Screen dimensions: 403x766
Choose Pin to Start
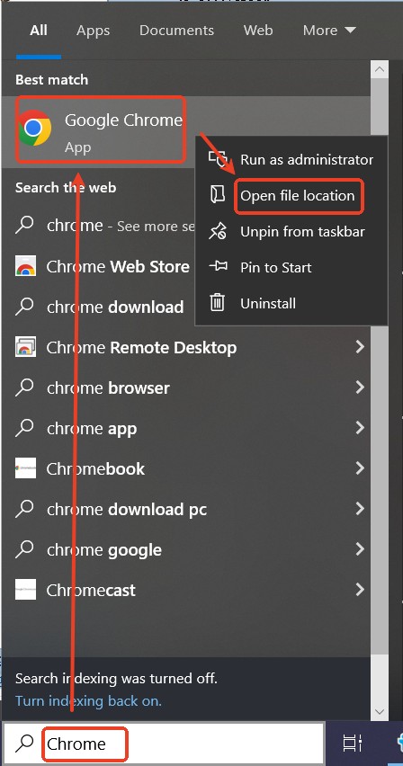[x=291, y=267]
